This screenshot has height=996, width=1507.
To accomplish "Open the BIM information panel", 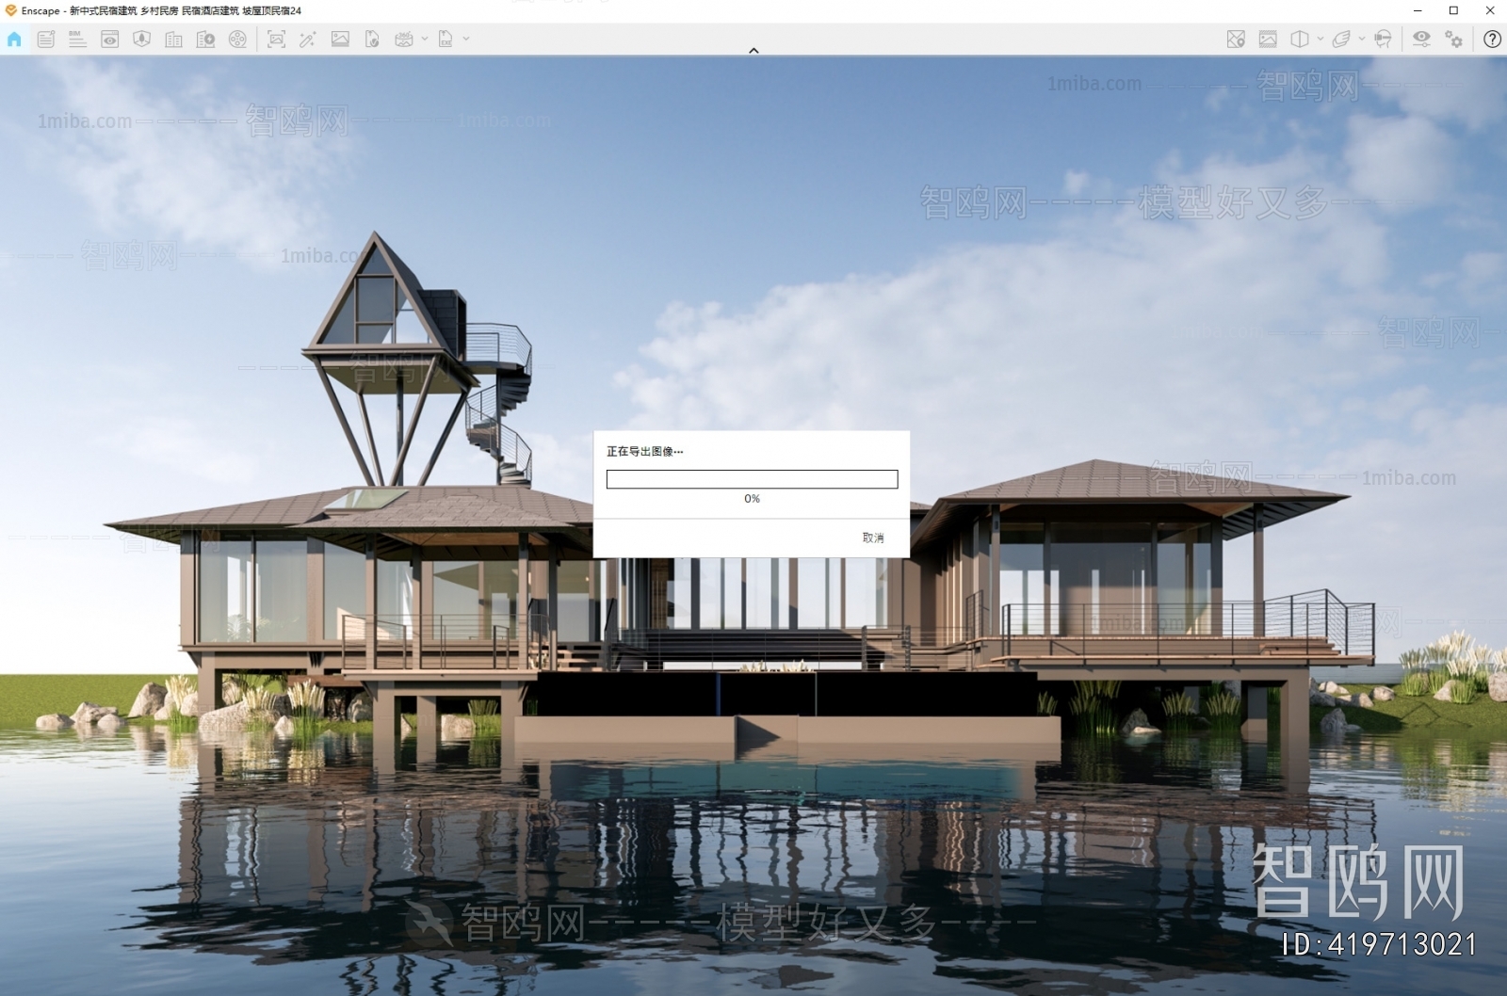I will click(77, 39).
